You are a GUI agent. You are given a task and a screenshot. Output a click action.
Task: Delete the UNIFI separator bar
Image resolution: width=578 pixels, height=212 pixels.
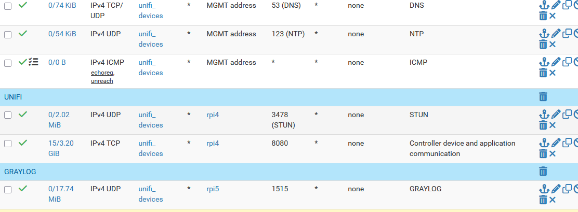[543, 97]
